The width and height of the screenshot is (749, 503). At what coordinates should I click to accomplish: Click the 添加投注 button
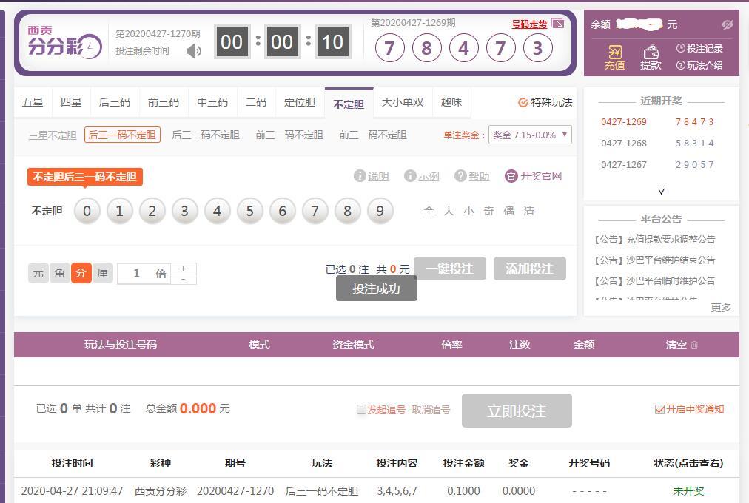pyautogui.click(x=530, y=269)
